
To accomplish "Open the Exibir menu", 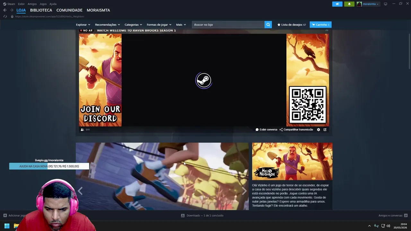I will coord(21,4).
